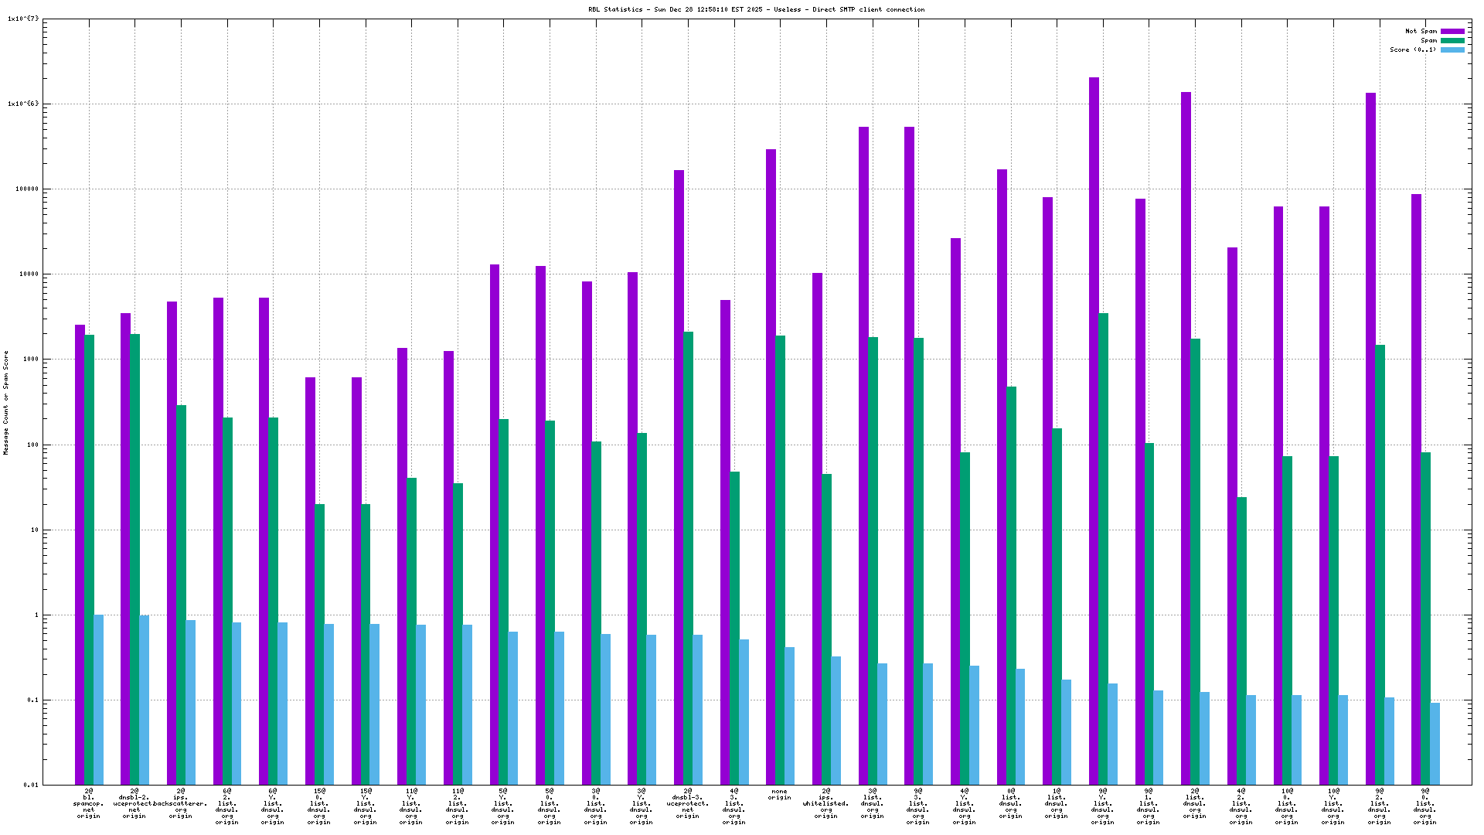Screen dimensions: 1484x835
Task: Click the green Spam legend swatch
Action: point(1452,41)
